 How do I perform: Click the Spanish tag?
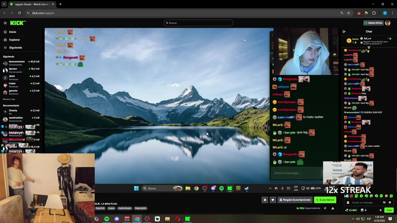[x=100, y=208]
